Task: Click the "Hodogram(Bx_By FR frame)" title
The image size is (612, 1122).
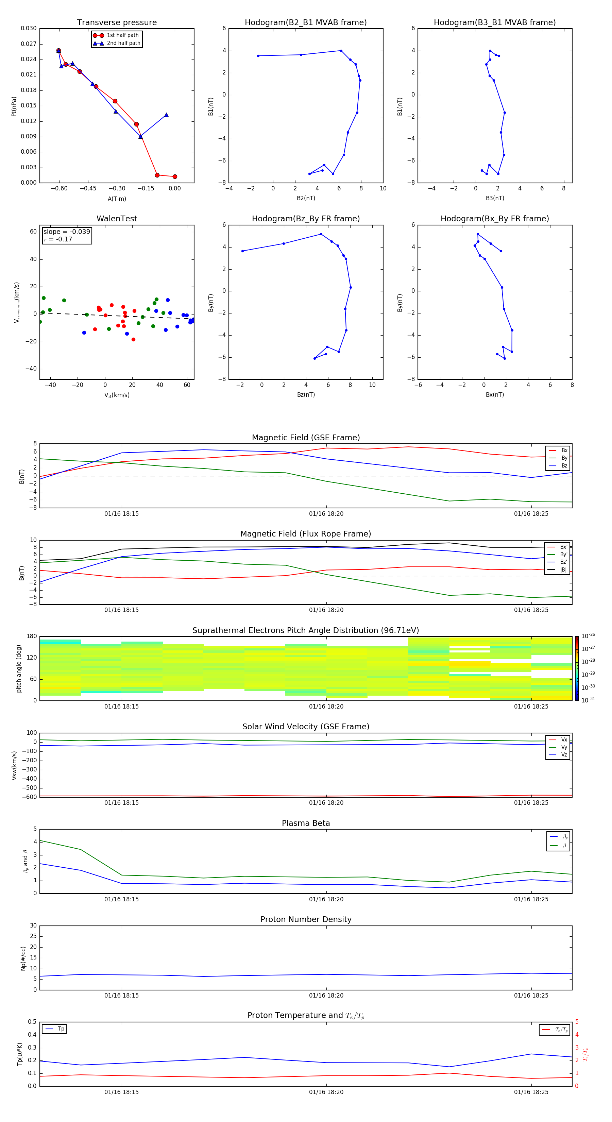Action: [495, 219]
